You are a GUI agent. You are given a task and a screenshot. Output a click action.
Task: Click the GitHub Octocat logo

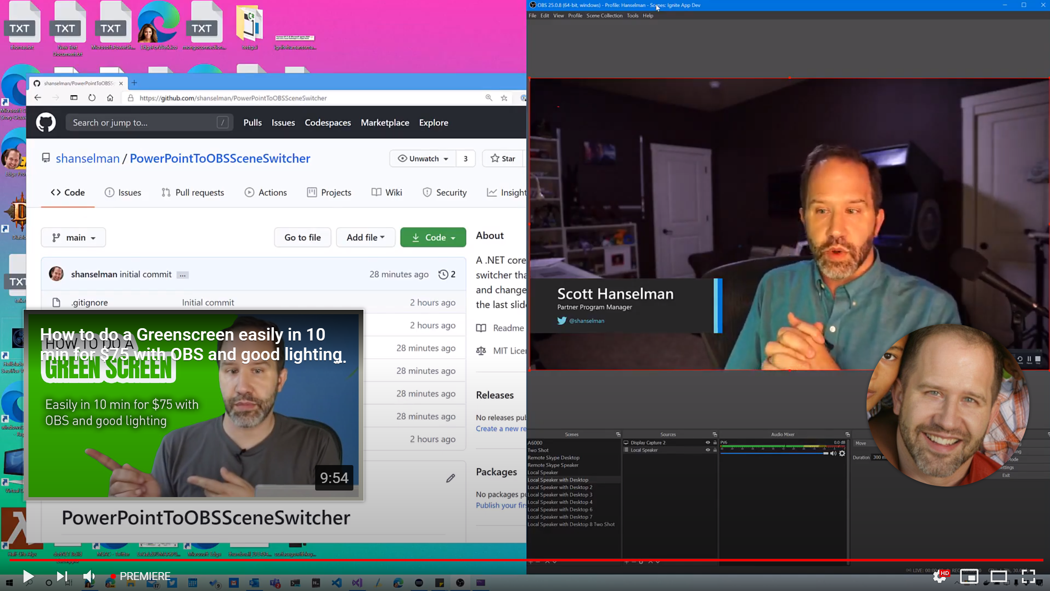pyautogui.click(x=46, y=122)
